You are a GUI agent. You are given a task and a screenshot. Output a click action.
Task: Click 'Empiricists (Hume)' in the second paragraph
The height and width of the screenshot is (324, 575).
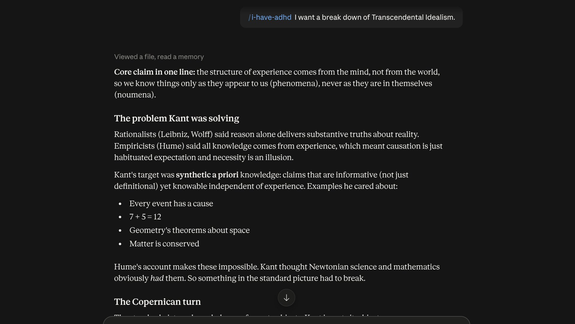click(x=149, y=146)
